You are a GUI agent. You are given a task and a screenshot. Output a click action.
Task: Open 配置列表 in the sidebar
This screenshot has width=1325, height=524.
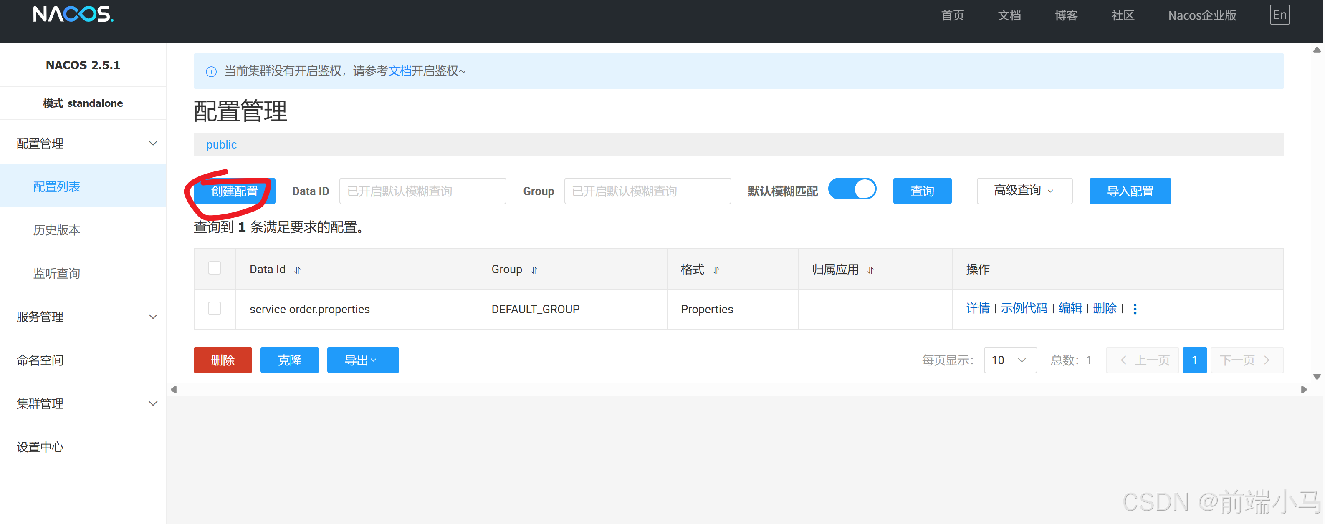83,186
